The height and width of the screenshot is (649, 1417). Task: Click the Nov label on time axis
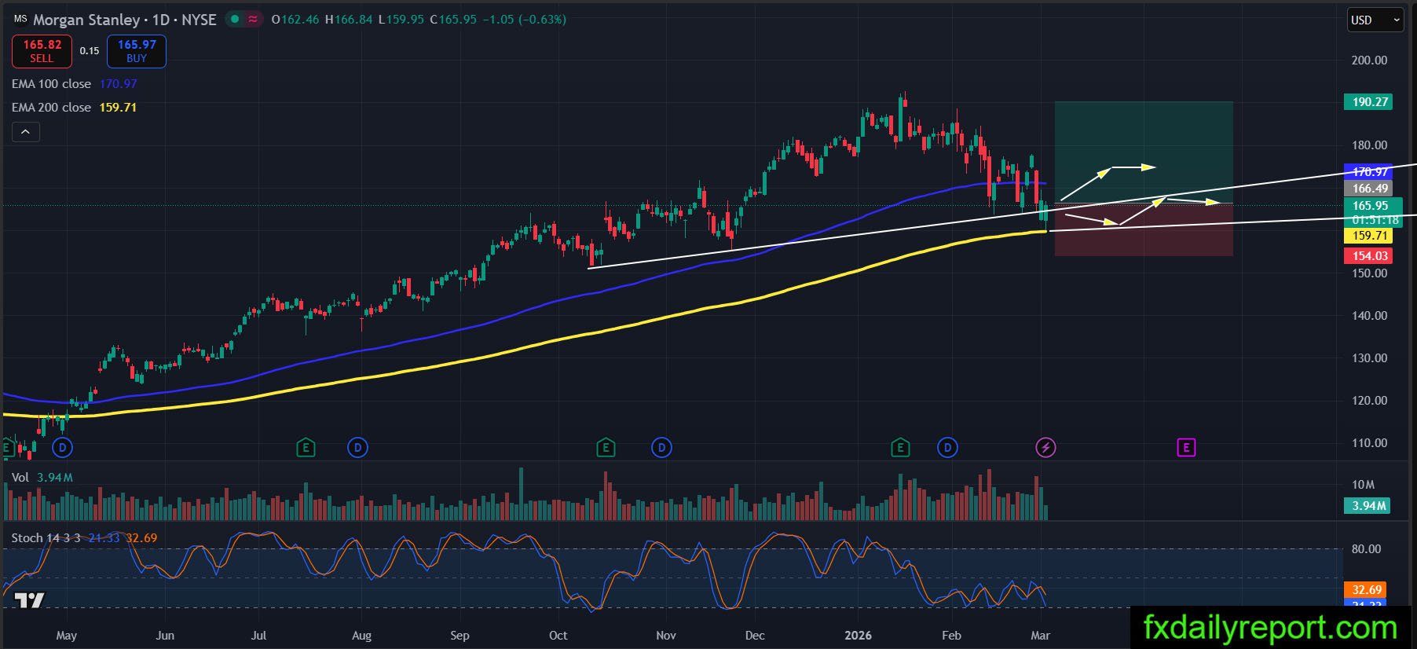coord(665,635)
